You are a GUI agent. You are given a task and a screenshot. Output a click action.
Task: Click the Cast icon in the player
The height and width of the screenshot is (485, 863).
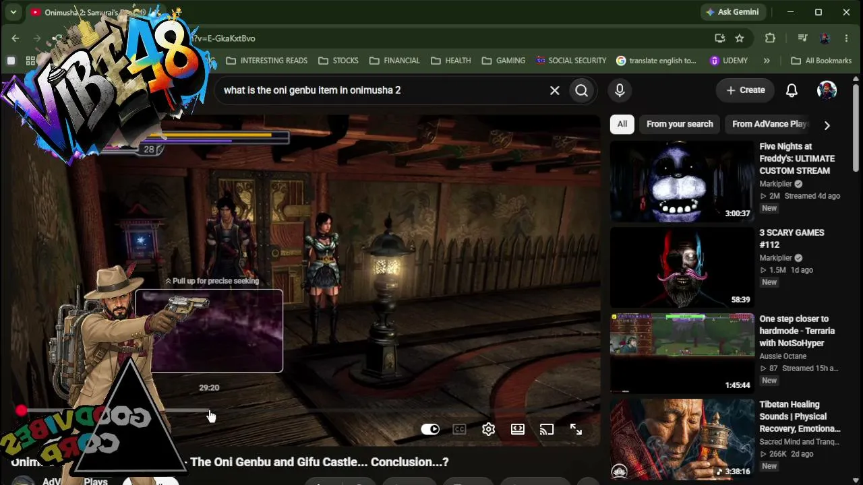coord(547,429)
